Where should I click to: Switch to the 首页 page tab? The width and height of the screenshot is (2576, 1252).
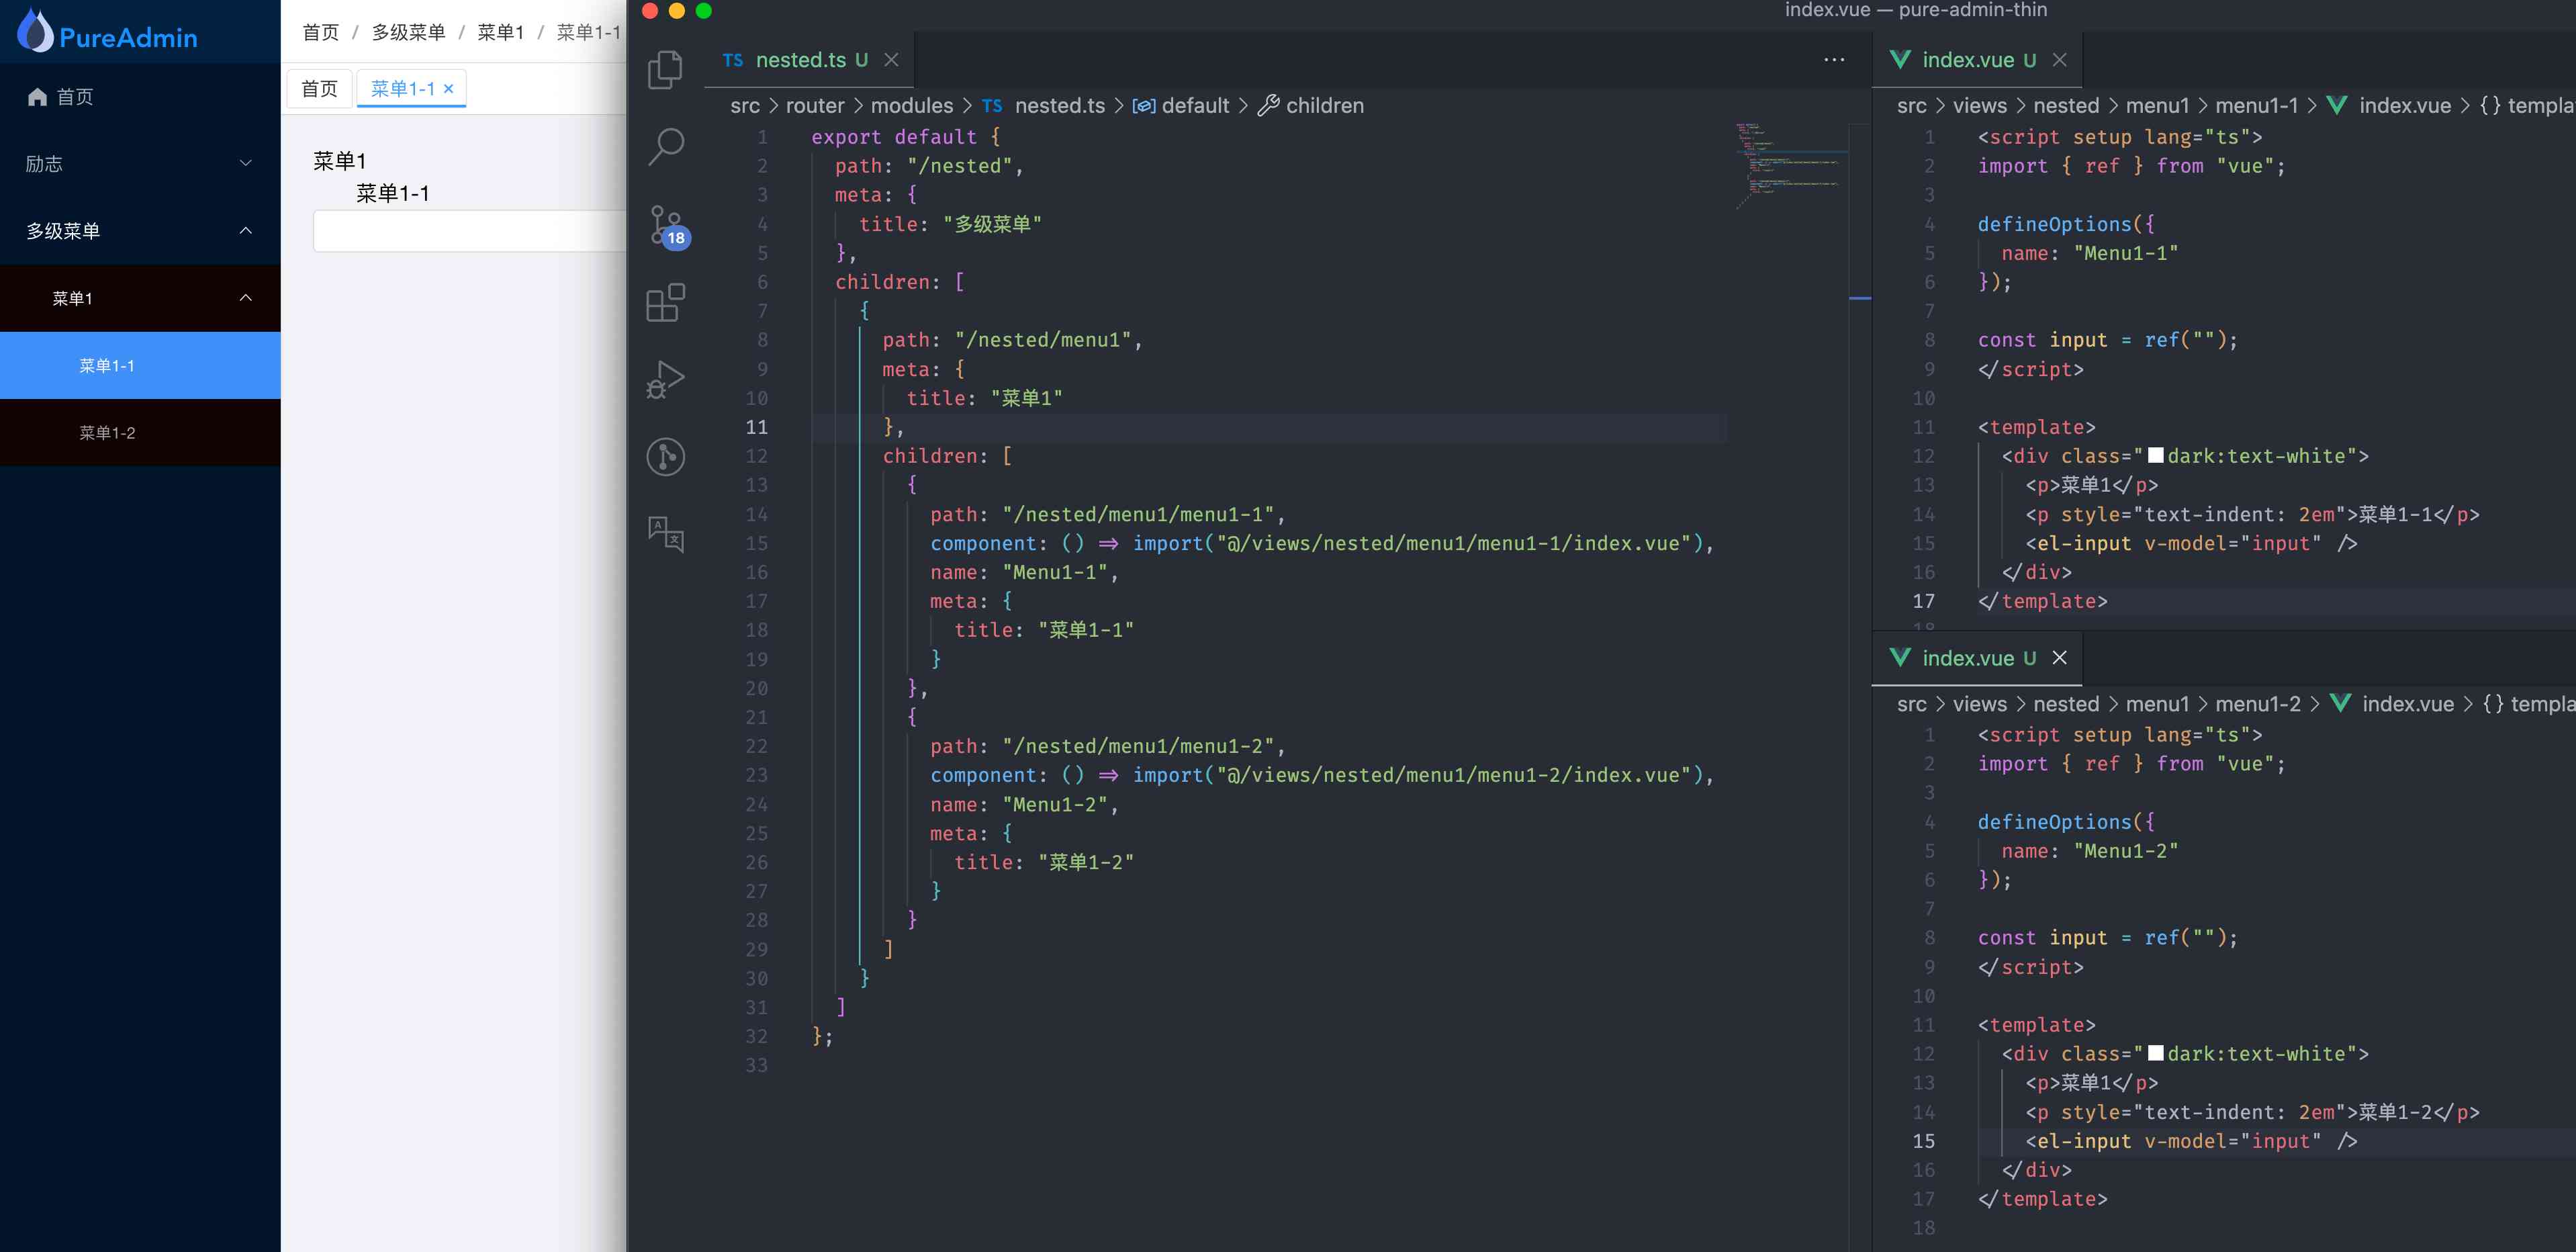(319, 88)
